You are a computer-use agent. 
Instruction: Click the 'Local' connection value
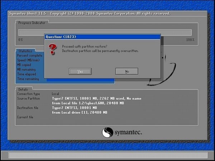[x=56, y=94]
